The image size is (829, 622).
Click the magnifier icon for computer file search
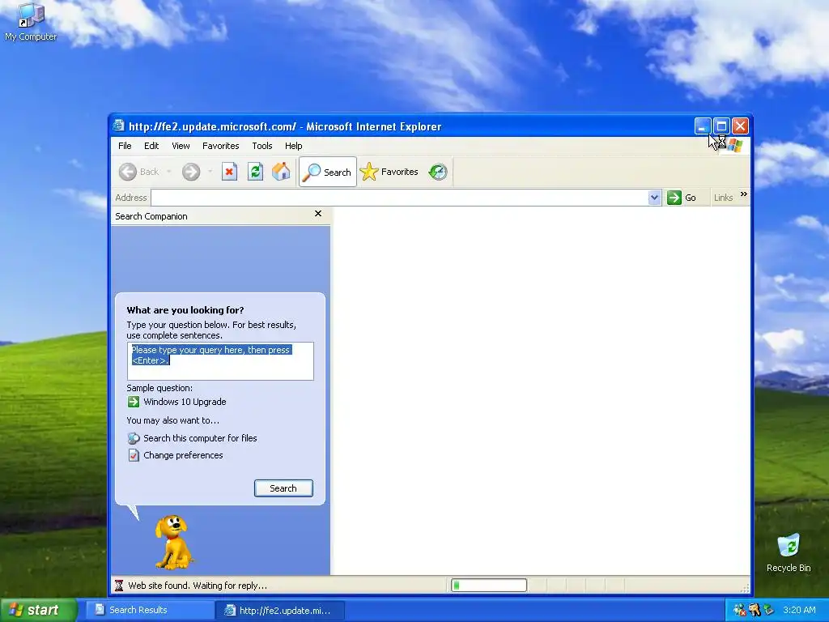click(x=134, y=438)
